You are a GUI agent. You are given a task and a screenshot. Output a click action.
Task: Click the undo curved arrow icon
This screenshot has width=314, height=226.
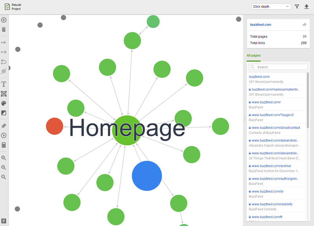click(4, 62)
